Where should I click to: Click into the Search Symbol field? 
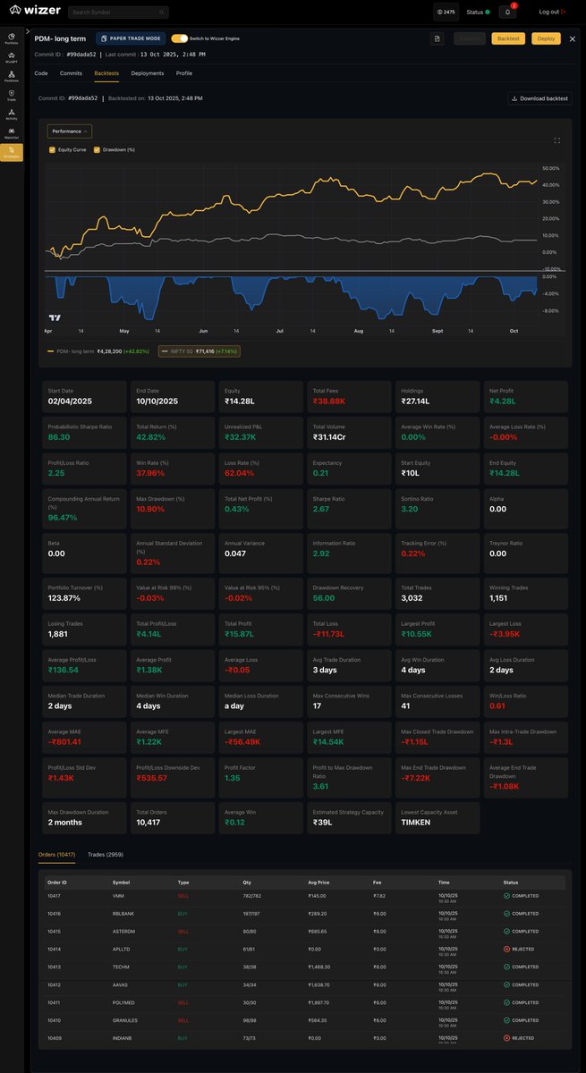click(118, 13)
